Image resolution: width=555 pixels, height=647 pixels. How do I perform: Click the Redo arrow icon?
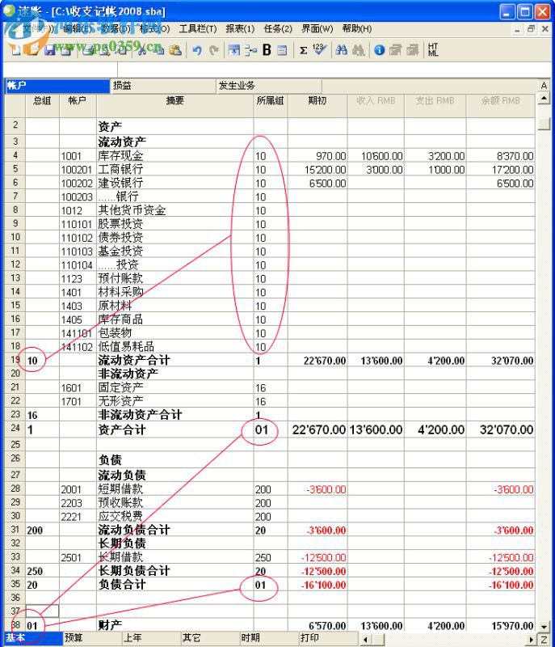[x=213, y=50]
